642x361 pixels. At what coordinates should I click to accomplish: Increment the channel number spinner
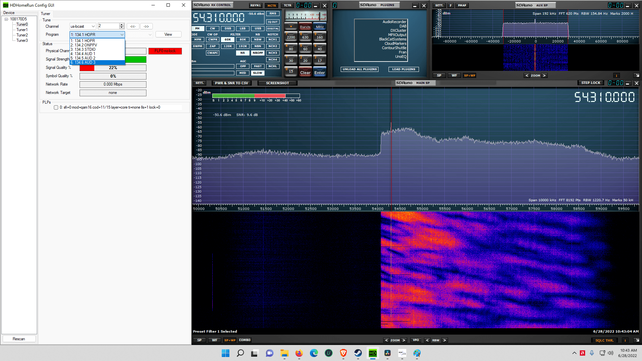click(x=122, y=25)
